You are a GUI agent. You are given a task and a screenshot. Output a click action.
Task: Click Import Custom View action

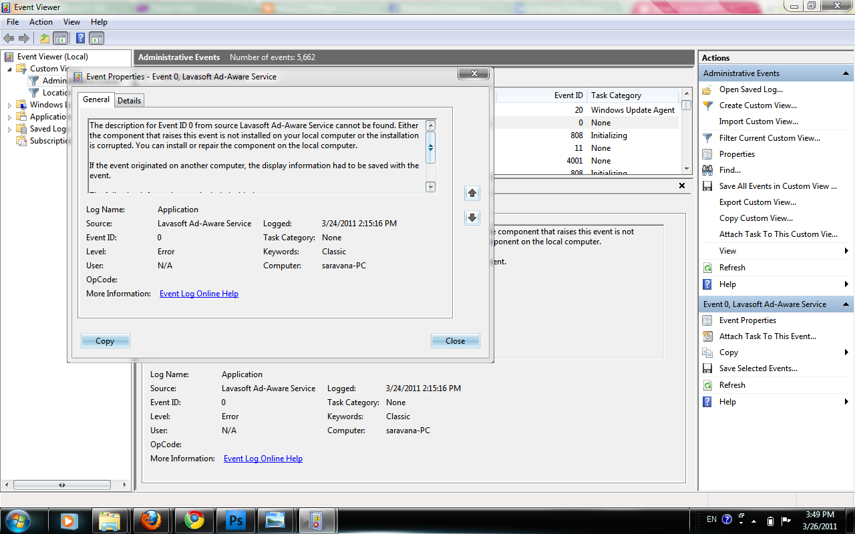759,121
